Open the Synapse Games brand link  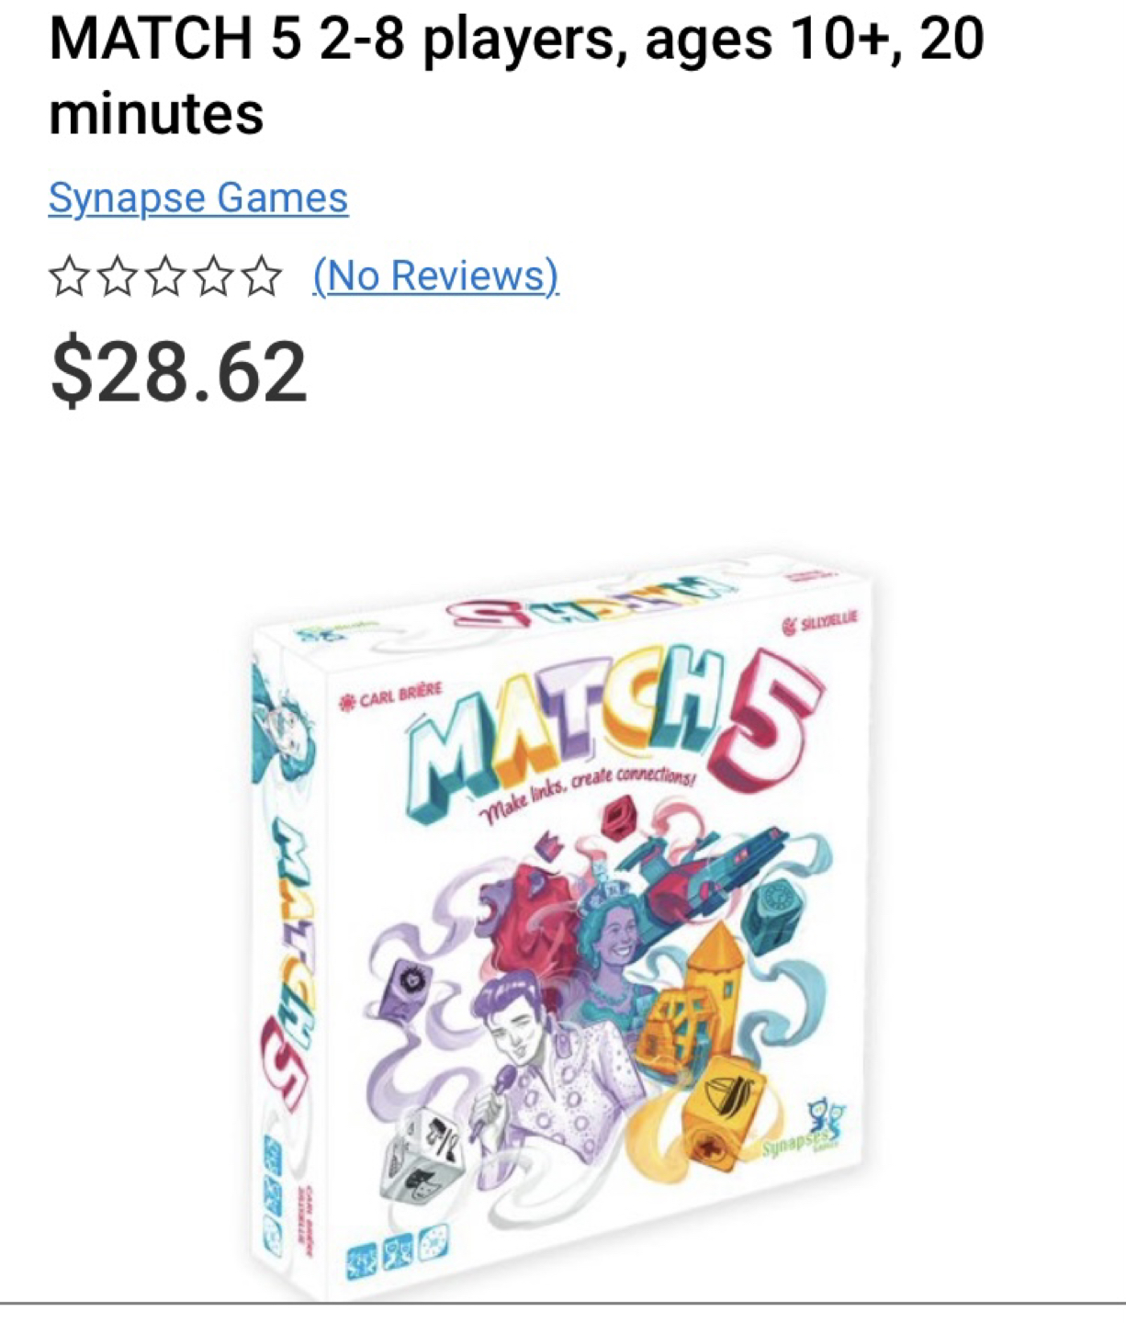pyautogui.click(x=198, y=198)
